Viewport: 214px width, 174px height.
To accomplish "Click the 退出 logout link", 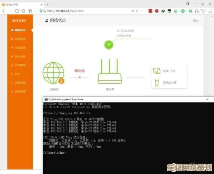I will tap(195, 21).
